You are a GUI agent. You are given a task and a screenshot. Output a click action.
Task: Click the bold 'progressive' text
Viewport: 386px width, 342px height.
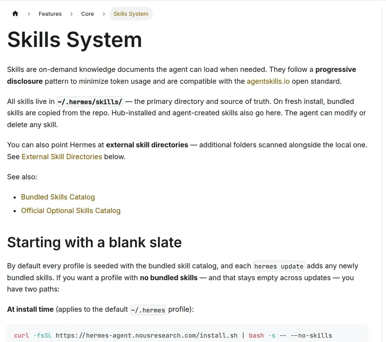pyautogui.click(x=336, y=69)
